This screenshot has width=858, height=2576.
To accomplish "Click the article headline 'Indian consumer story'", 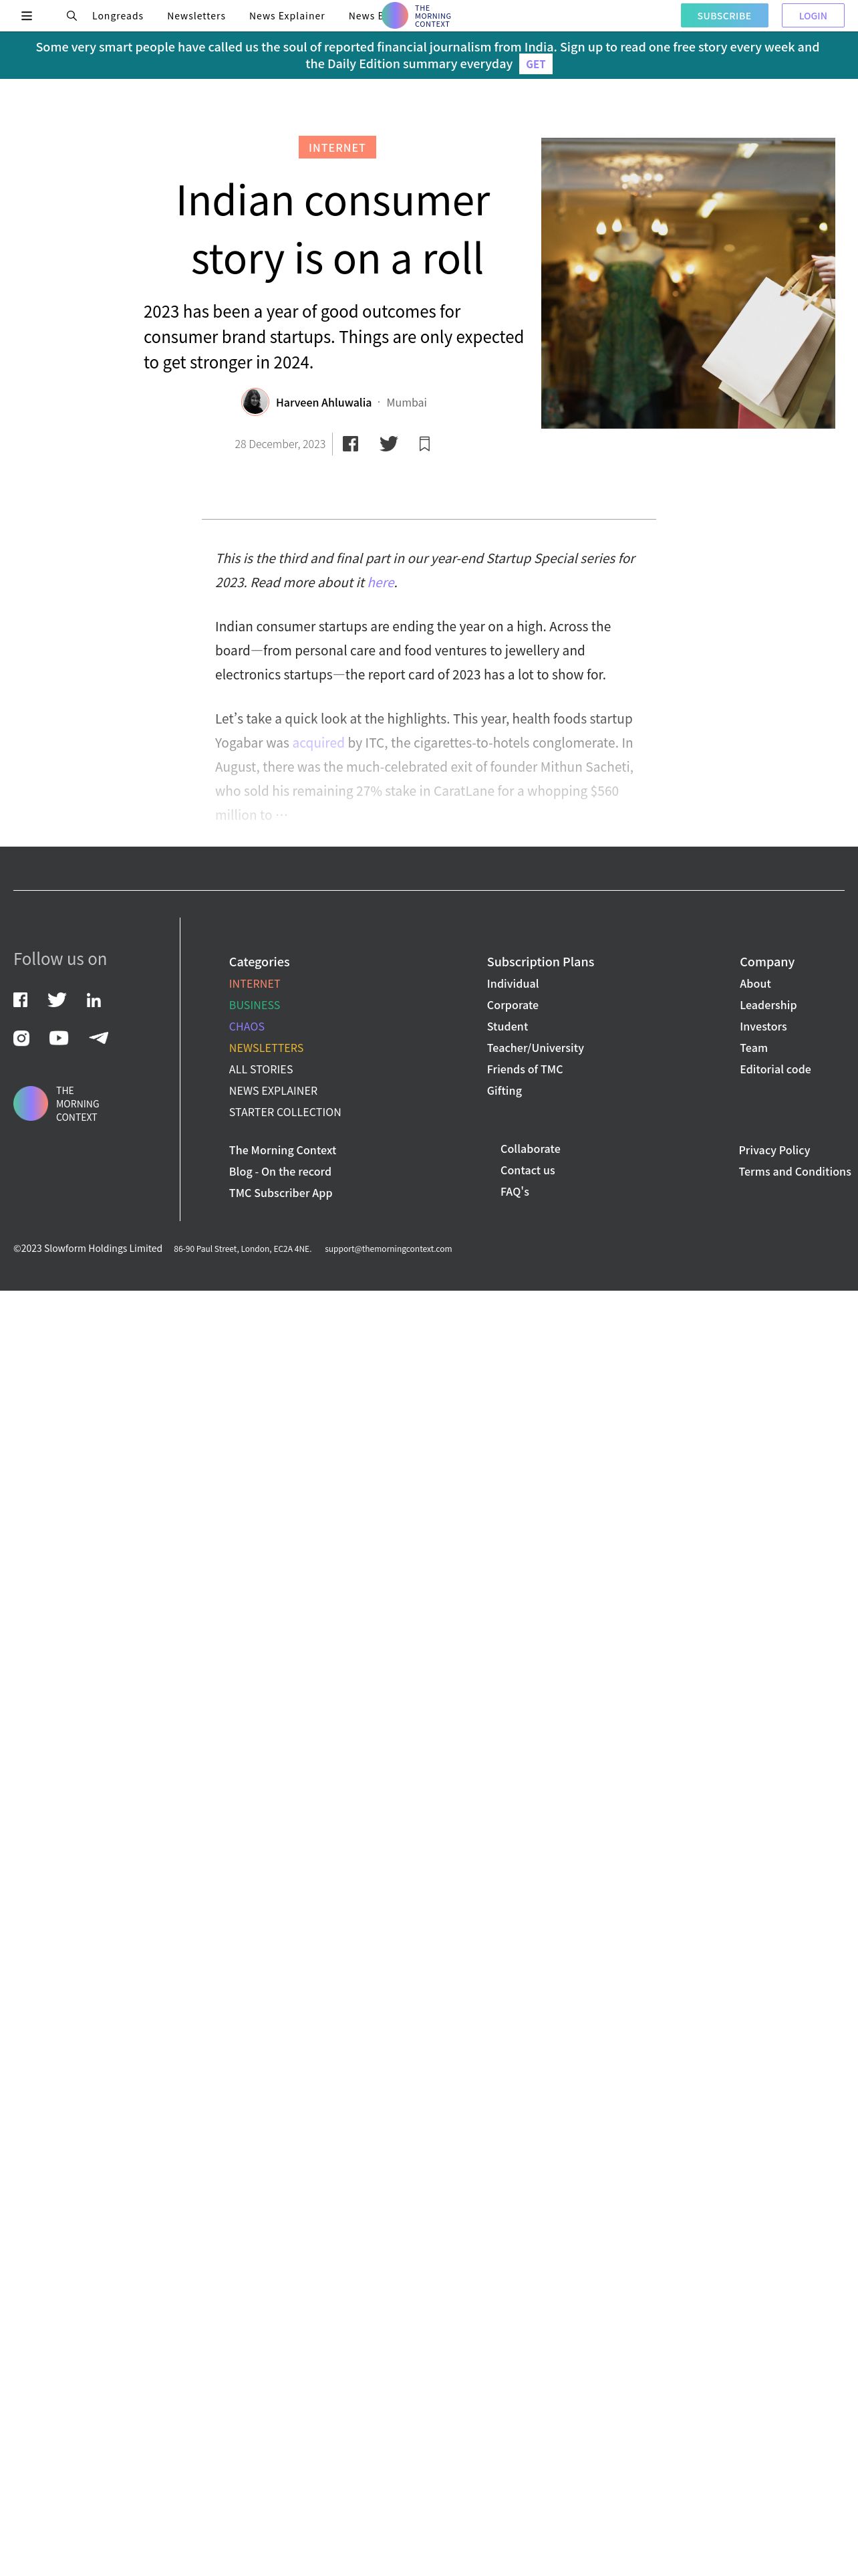I will [x=333, y=230].
